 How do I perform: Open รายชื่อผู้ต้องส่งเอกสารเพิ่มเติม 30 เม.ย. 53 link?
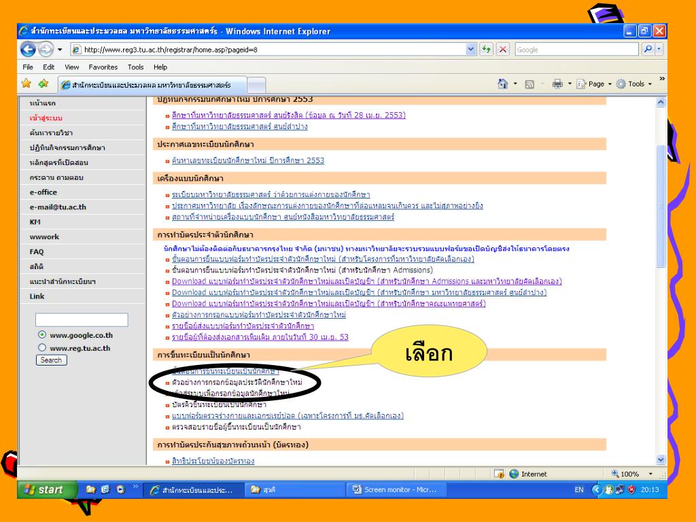[260, 337]
